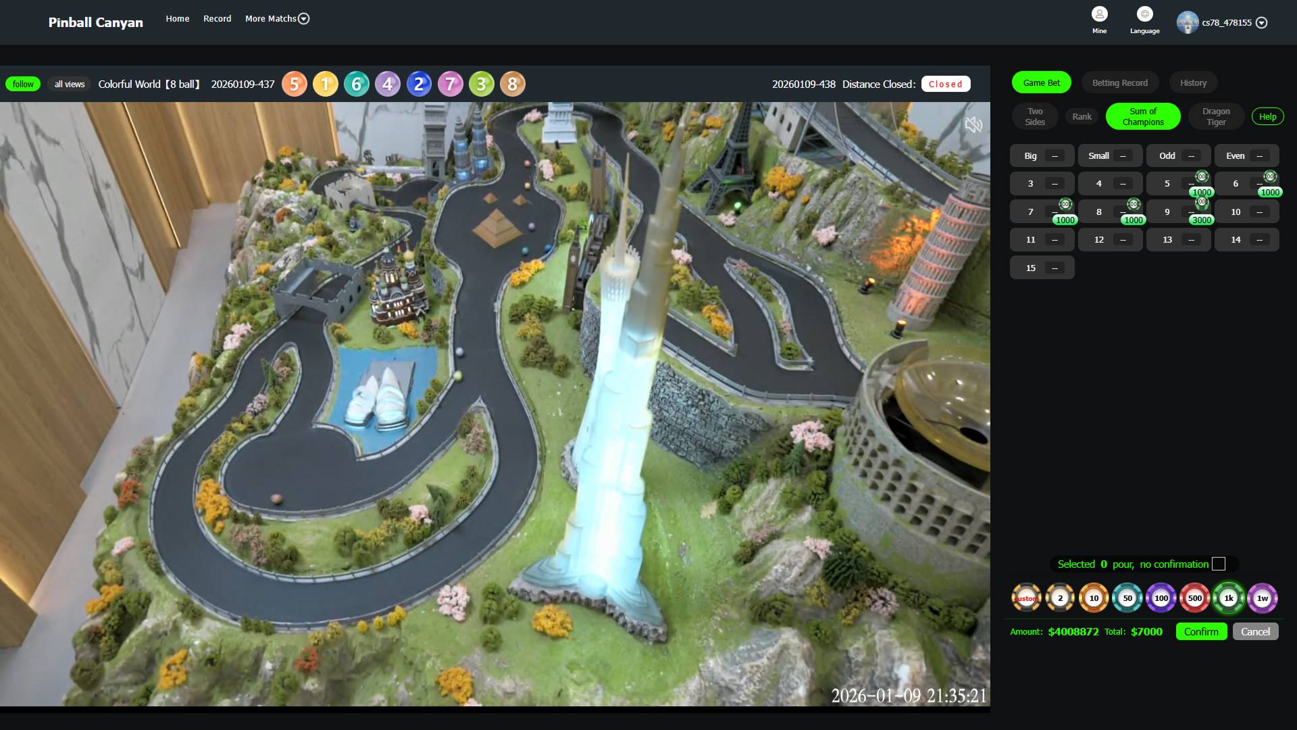
Task: Select the 1k betting chip
Action: coord(1228,598)
